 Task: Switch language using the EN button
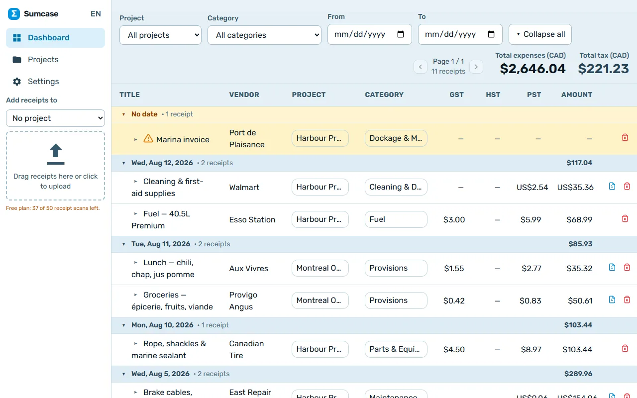click(x=96, y=14)
